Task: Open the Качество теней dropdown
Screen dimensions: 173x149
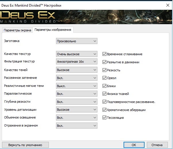Action: click(76, 70)
